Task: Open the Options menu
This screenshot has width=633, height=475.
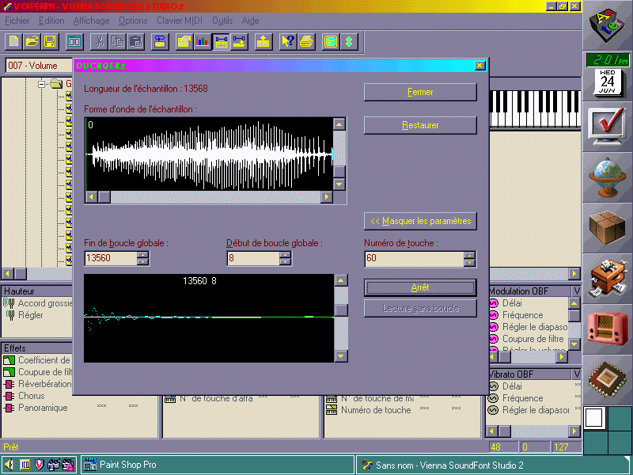Action: tap(133, 21)
